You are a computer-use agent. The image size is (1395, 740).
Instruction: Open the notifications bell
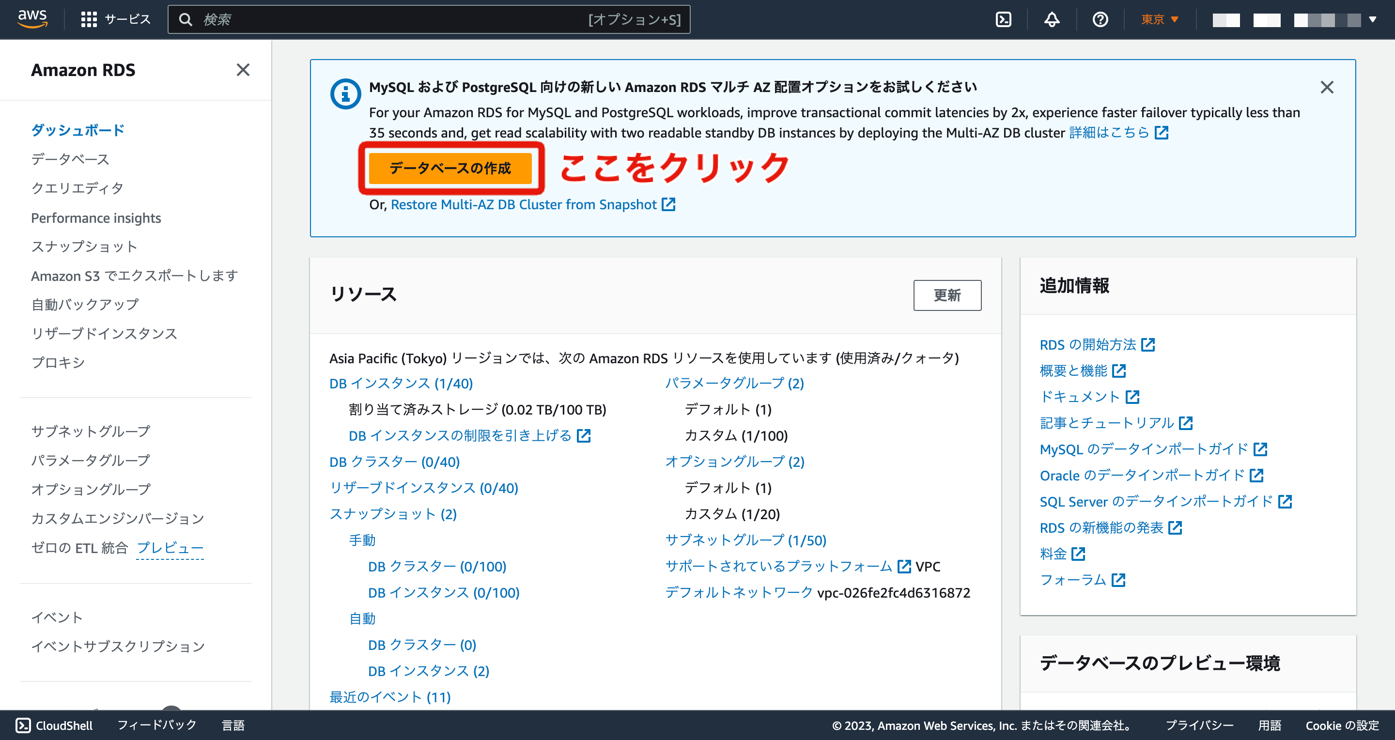[1052, 19]
